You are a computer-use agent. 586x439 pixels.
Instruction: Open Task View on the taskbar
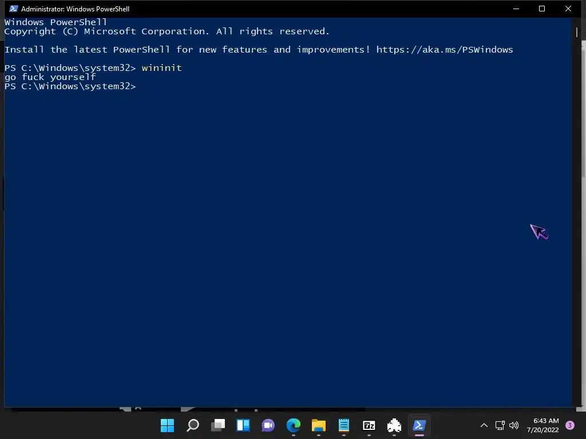[x=218, y=425]
